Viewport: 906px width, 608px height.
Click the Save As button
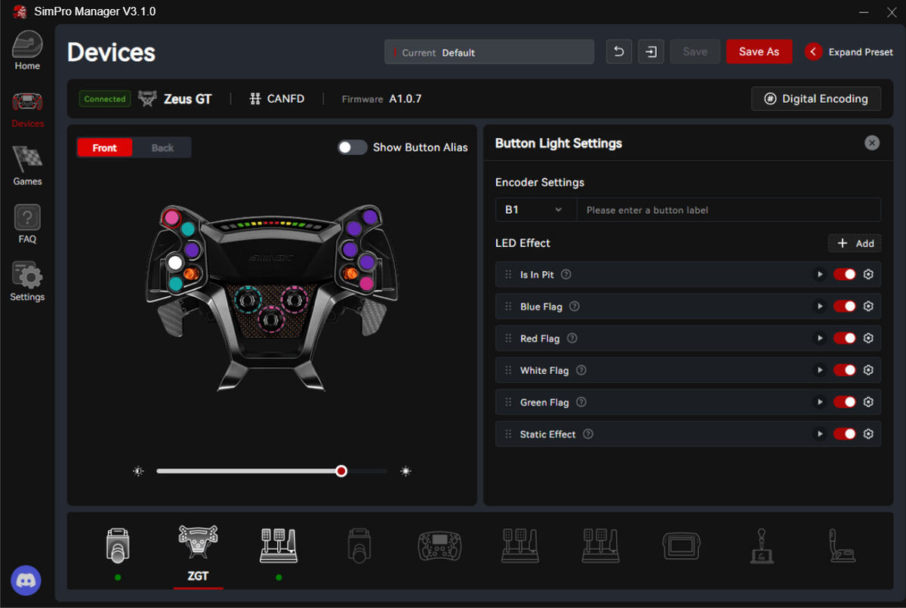(x=759, y=51)
